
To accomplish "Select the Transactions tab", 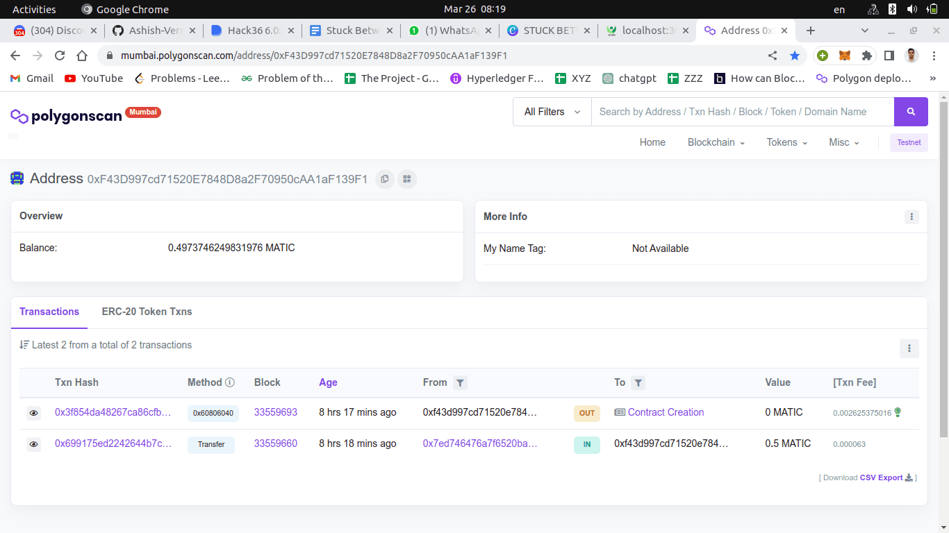I will click(x=49, y=312).
